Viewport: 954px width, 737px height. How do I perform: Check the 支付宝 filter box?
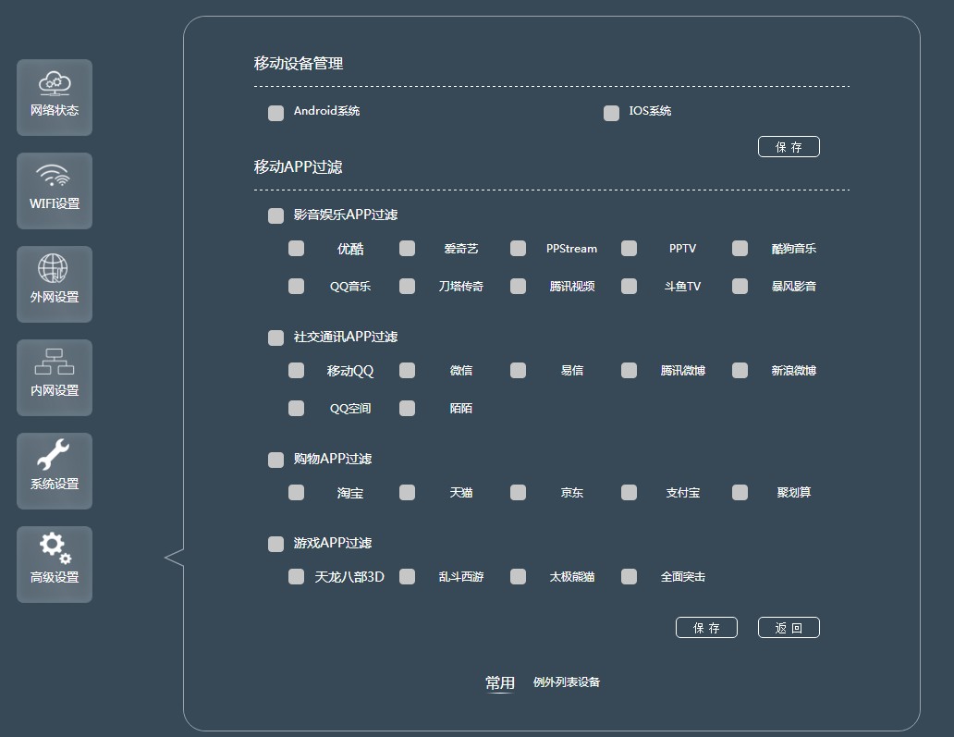[629, 492]
